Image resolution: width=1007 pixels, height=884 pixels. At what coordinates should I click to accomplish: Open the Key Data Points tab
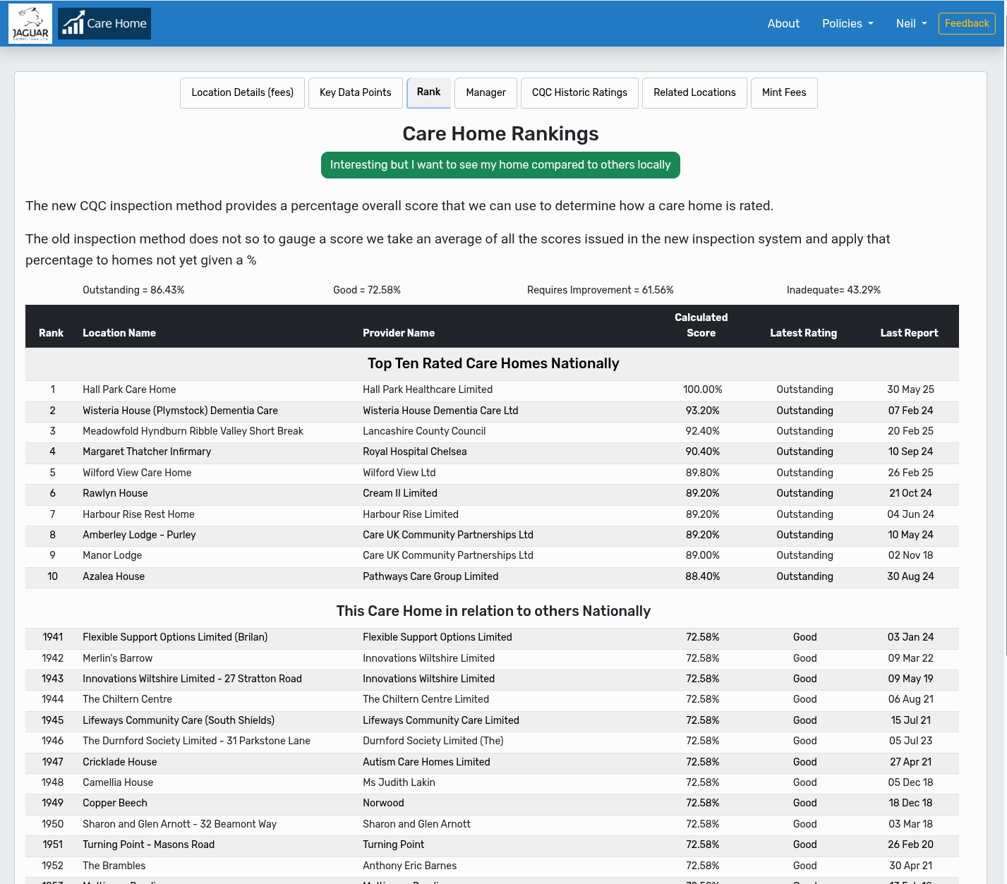click(355, 92)
